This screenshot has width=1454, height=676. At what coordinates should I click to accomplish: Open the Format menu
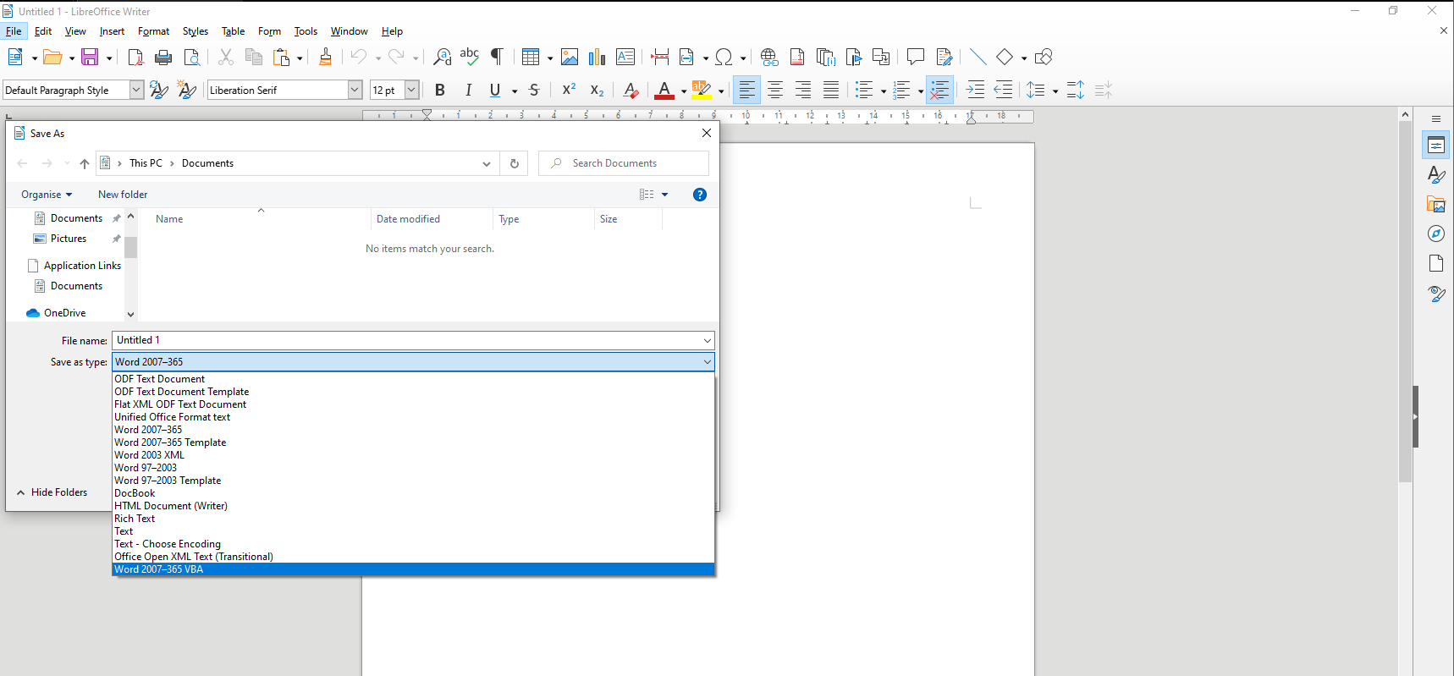[x=154, y=31]
